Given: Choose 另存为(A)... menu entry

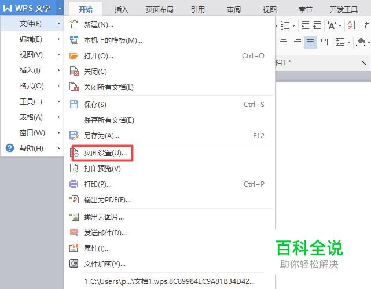Looking at the screenshot, I should (x=168, y=136).
